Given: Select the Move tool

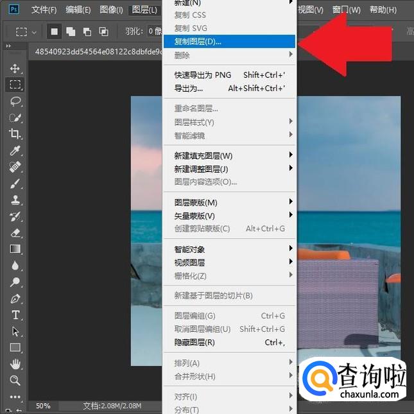Looking at the screenshot, I should tap(15, 68).
